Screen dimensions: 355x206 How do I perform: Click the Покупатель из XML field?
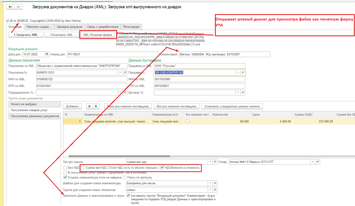(82, 66)
